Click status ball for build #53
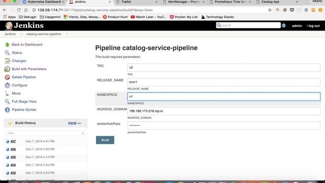Viewport: 325px width, 183px height. click(x=8, y=173)
